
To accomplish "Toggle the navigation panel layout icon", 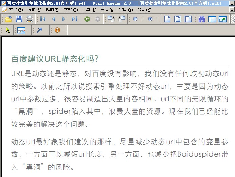I will [x=212, y=19].
